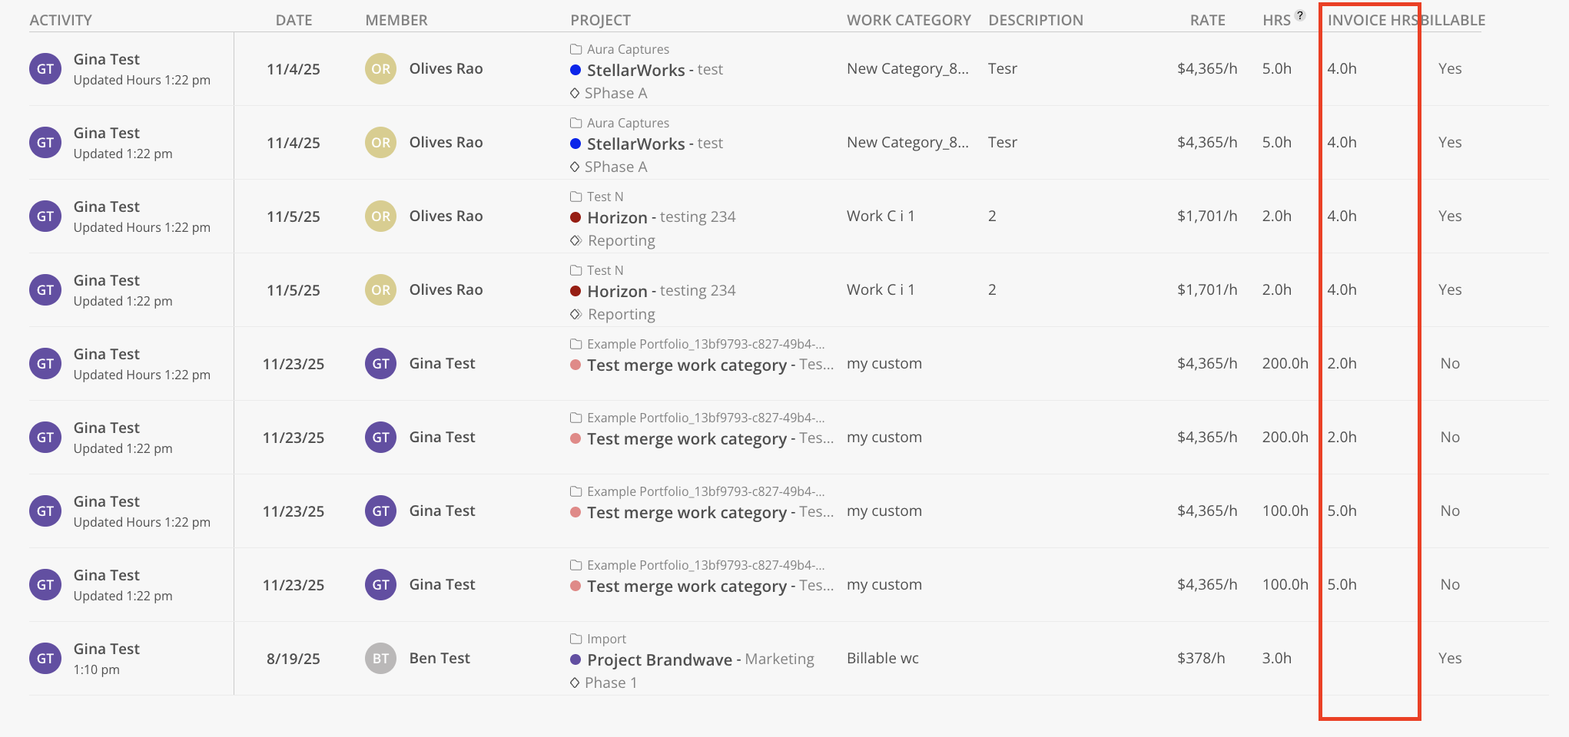Image resolution: width=1569 pixels, height=737 pixels.
Task: Click the diamond icon beside Phase 1
Action: tap(575, 682)
